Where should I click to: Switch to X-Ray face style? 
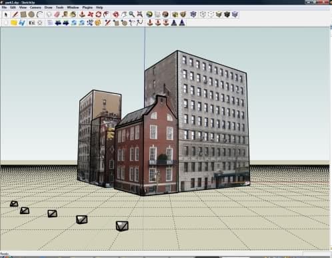pyautogui.click(x=193, y=15)
